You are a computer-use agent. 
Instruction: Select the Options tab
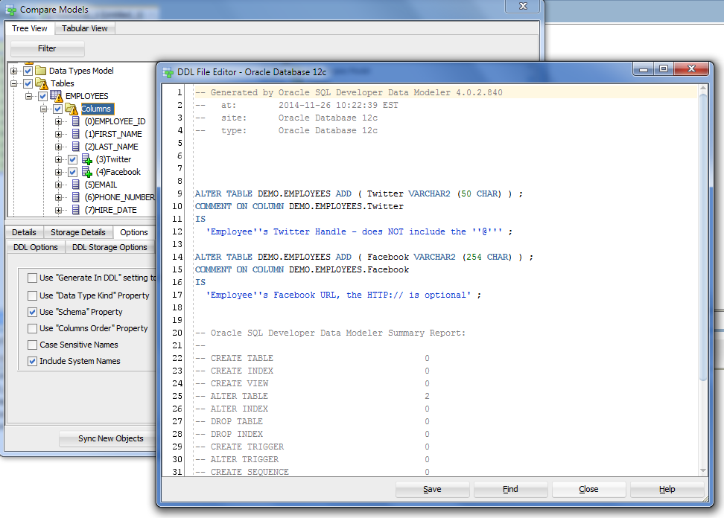[x=134, y=232]
